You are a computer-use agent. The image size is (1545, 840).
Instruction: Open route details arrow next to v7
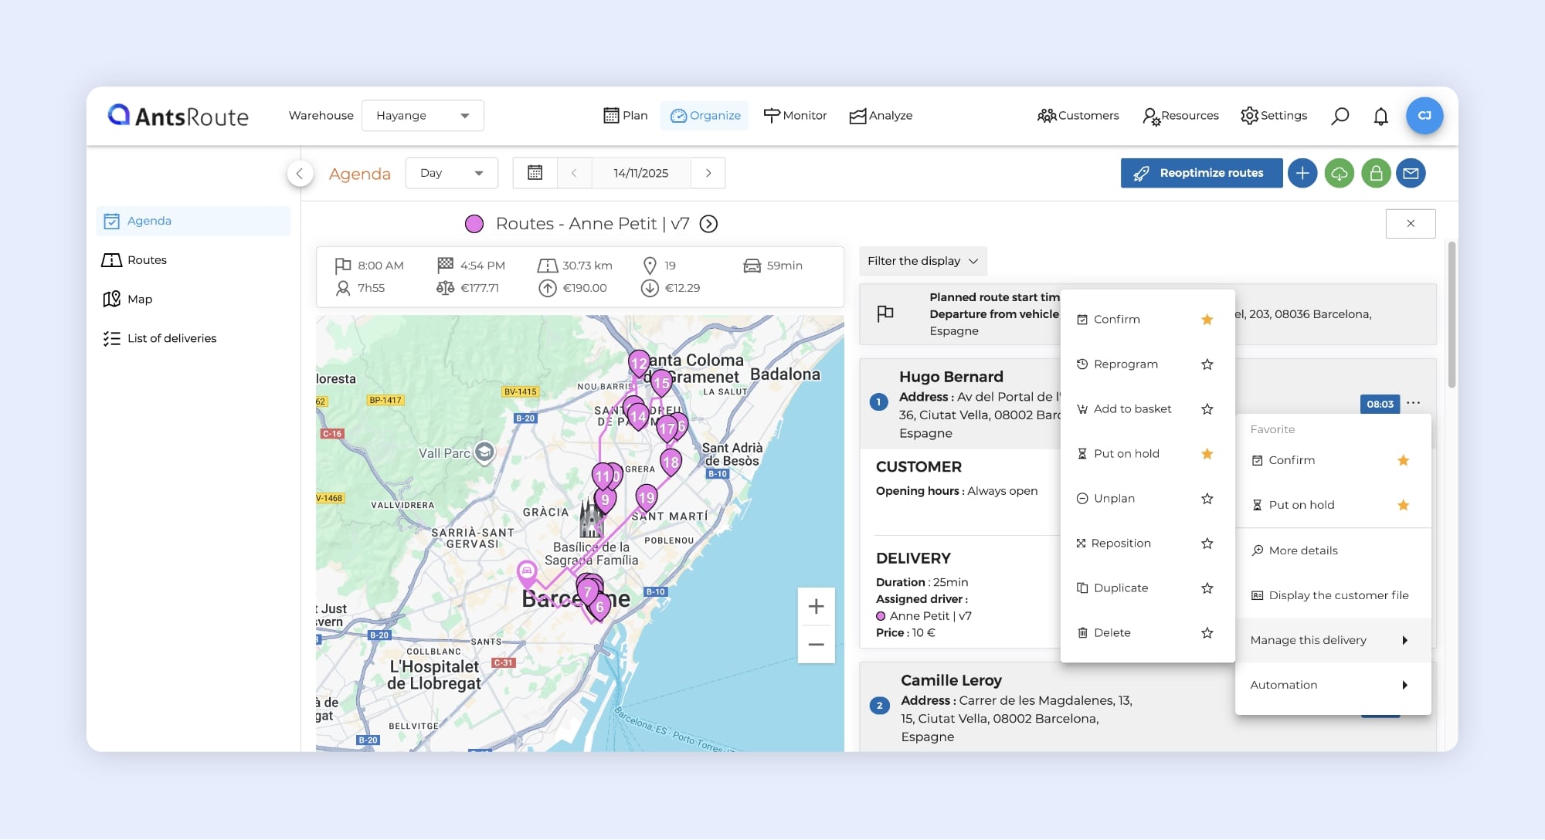tap(708, 224)
